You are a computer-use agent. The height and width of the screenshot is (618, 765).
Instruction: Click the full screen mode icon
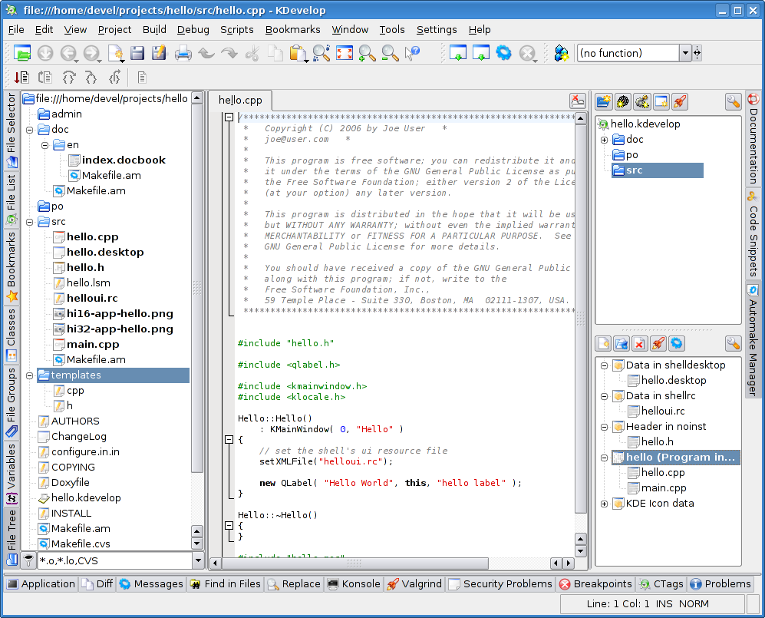[x=344, y=53]
